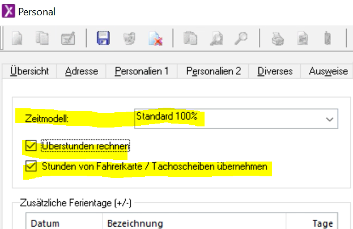Click the Undo changes toolbar icon

point(129,39)
